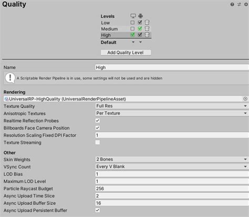Click the Scriptable Render Pipeline warning text
Viewport: 249px width, 217px height.
pyautogui.click(x=89, y=78)
